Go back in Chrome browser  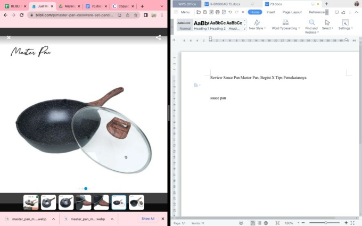pyautogui.click(x=5, y=15)
